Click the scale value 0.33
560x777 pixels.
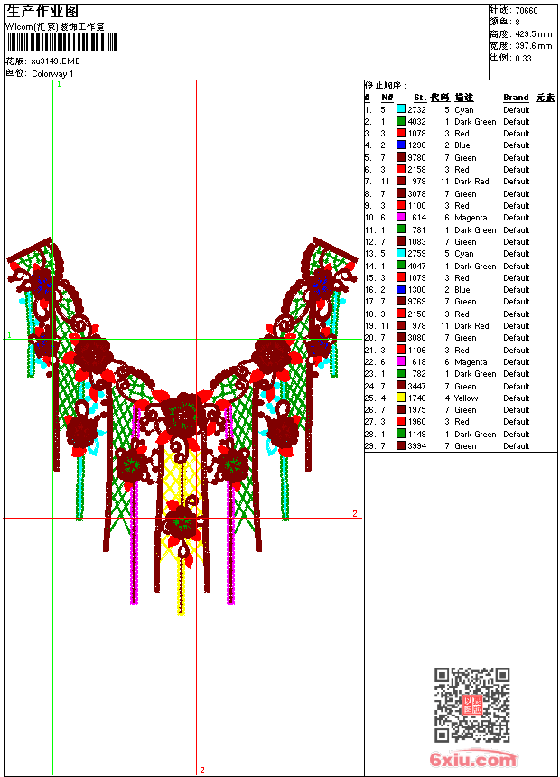tap(523, 58)
